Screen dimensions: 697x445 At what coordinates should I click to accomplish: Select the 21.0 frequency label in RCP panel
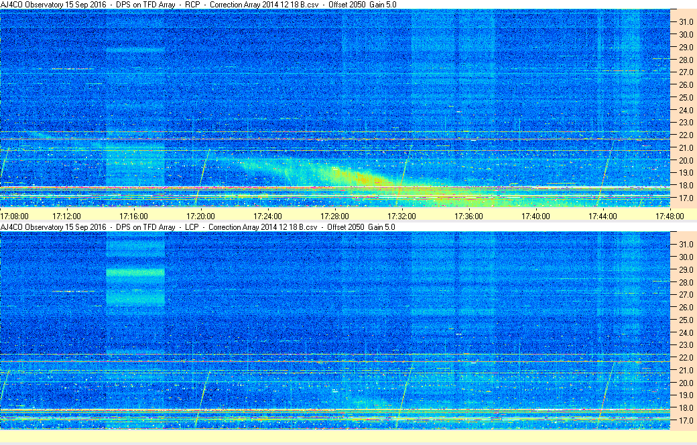point(686,148)
